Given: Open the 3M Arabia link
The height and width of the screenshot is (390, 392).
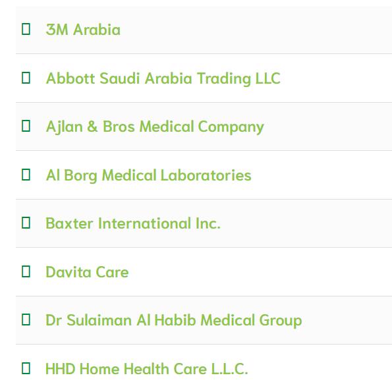Looking at the screenshot, I should [83, 30].
